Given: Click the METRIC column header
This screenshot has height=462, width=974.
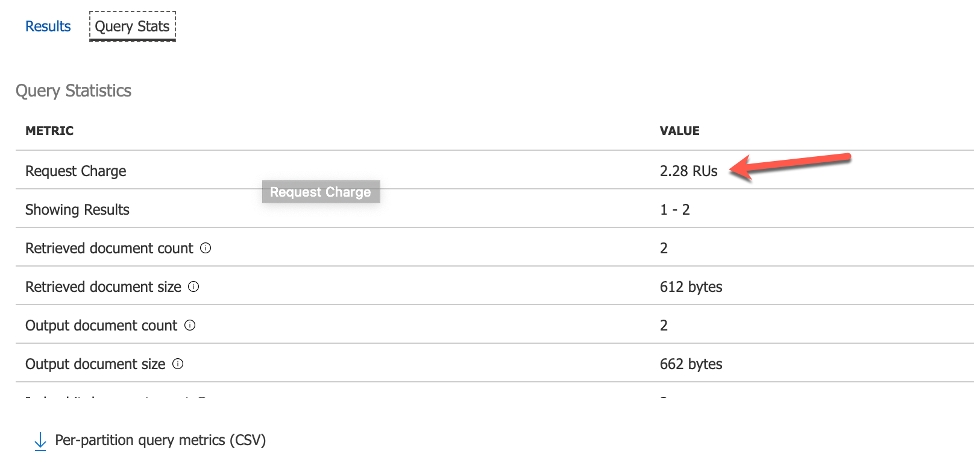Looking at the screenshot, I should 49,131.
